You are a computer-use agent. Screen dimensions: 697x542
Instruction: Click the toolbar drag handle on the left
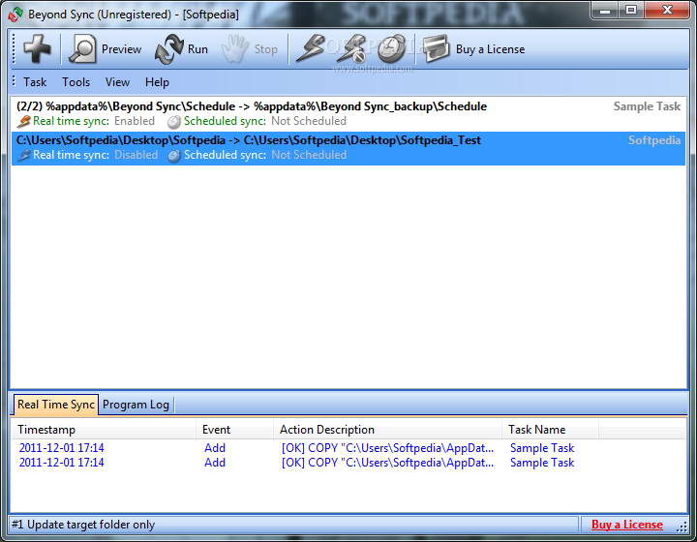(14, 48)
